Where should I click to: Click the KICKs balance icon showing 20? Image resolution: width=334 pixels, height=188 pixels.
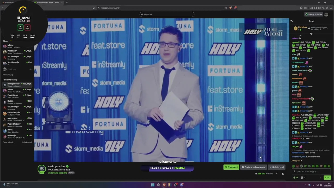295,178
